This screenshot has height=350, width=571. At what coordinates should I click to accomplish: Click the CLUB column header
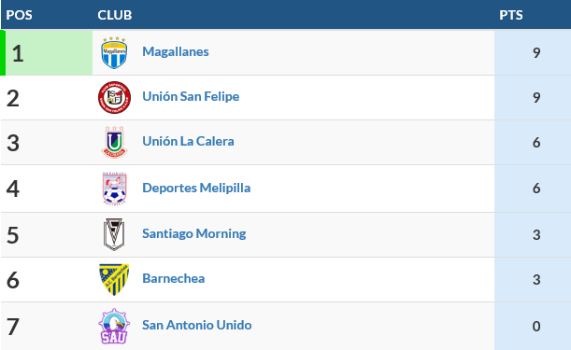115,15
